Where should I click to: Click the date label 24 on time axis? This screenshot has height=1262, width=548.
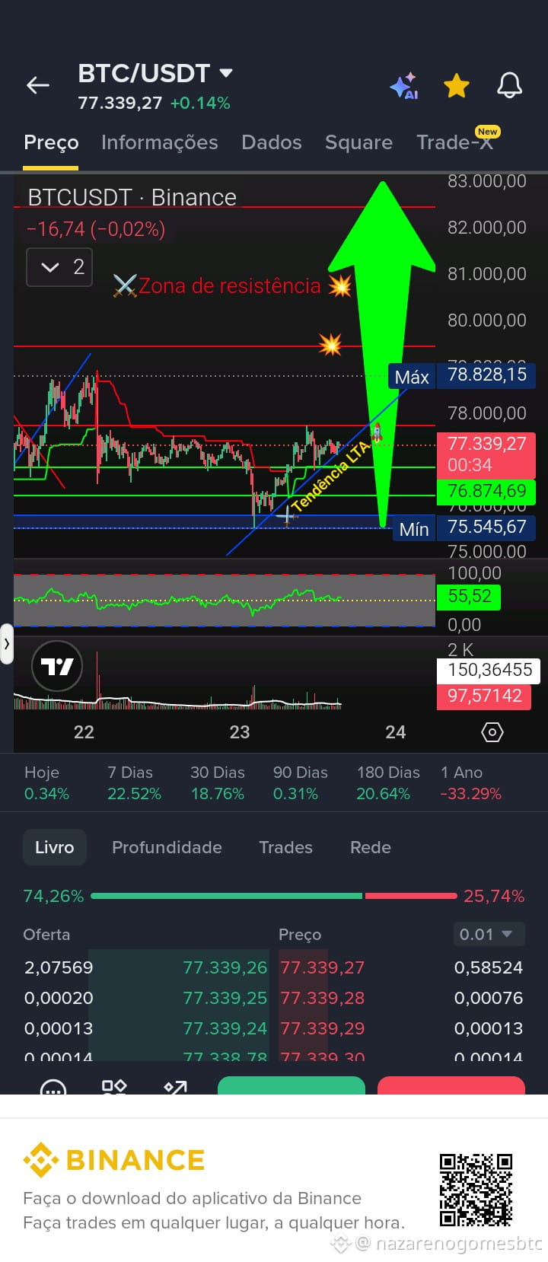click(395, 732)
